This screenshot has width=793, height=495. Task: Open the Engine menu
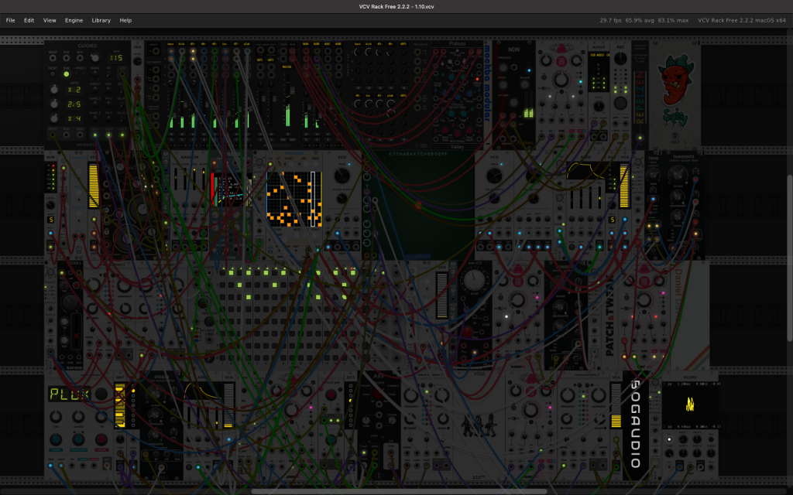click(74, 20)
